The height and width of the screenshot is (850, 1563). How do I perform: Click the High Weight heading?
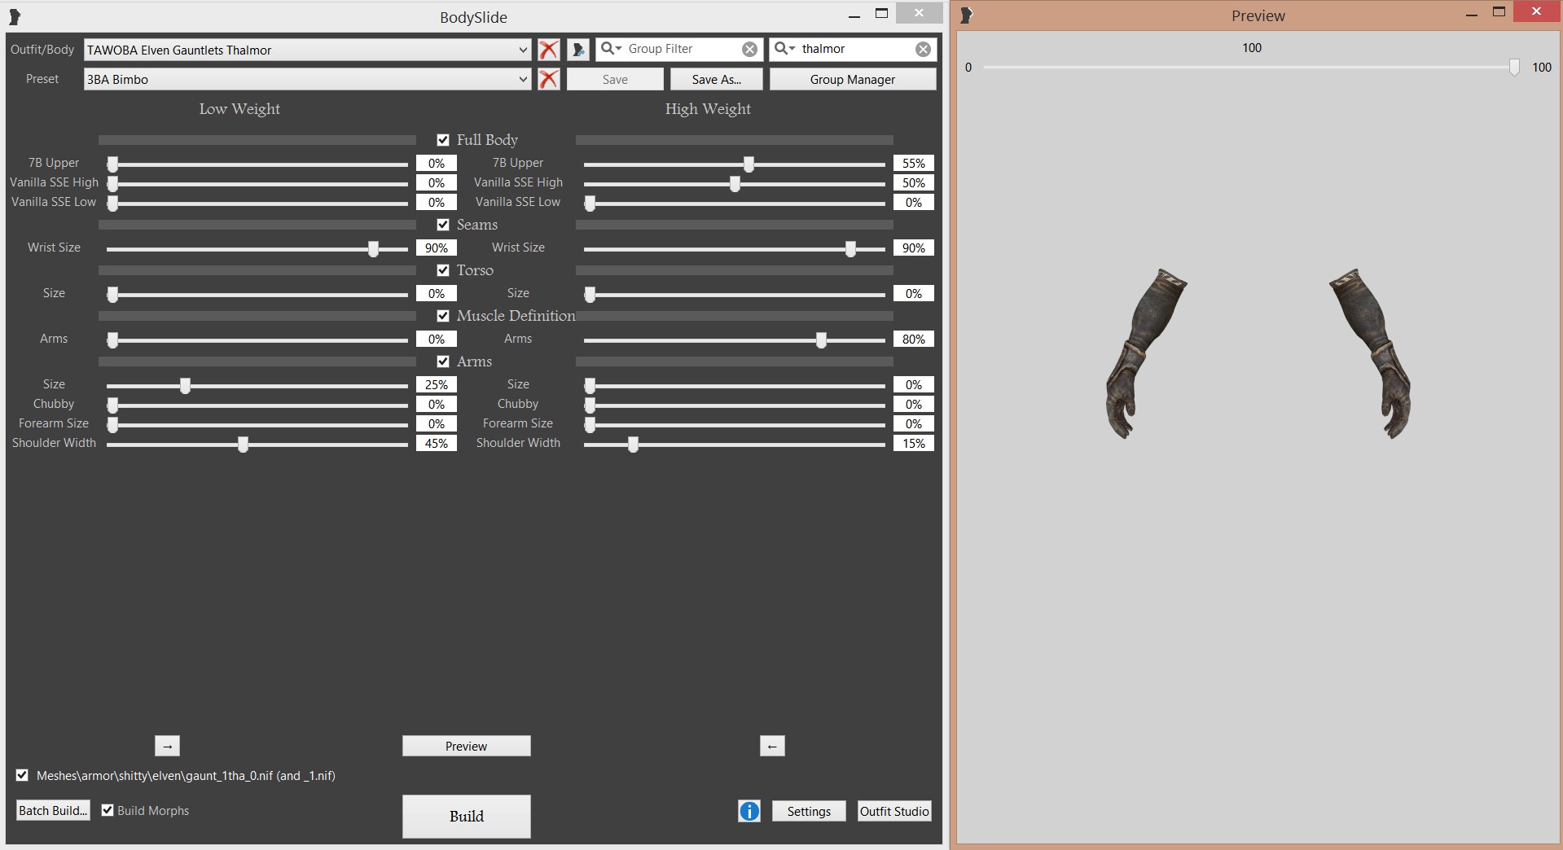(x=708, y=109)
